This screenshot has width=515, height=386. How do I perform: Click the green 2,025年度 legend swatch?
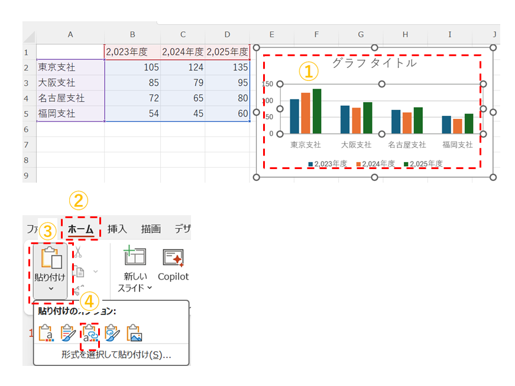pos(407,164)
